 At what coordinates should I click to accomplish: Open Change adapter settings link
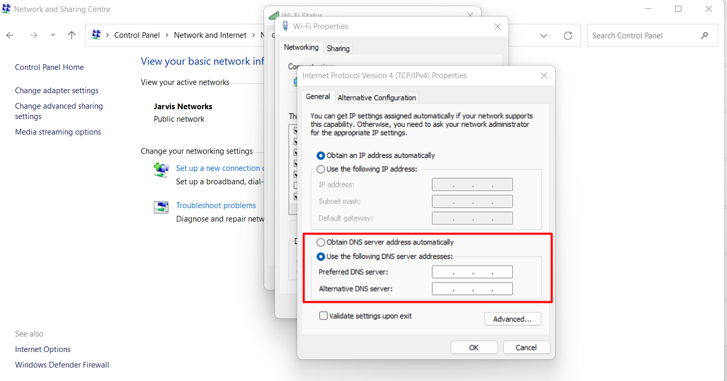pos(56,91)
